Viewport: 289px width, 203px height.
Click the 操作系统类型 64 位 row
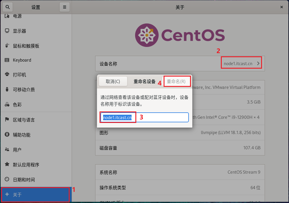[x=180, y=187]
